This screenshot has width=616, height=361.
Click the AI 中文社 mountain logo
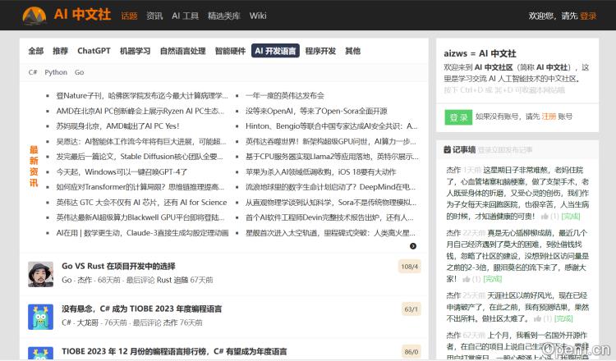click(34, 16)
